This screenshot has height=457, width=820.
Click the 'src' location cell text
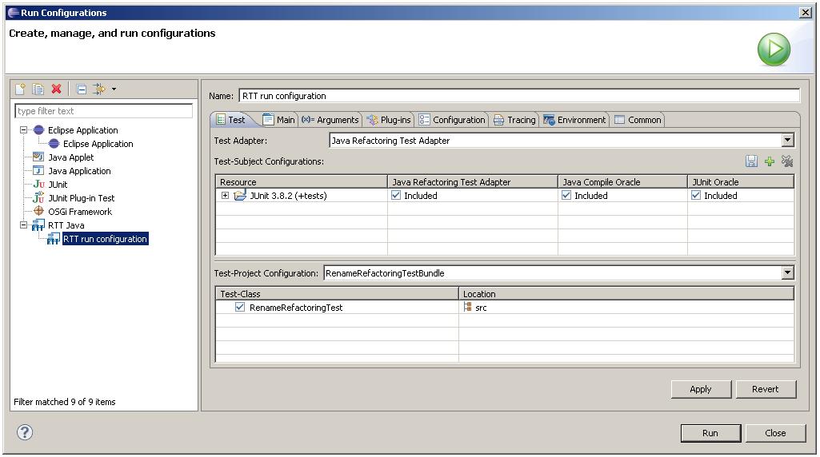pos(481,308)
